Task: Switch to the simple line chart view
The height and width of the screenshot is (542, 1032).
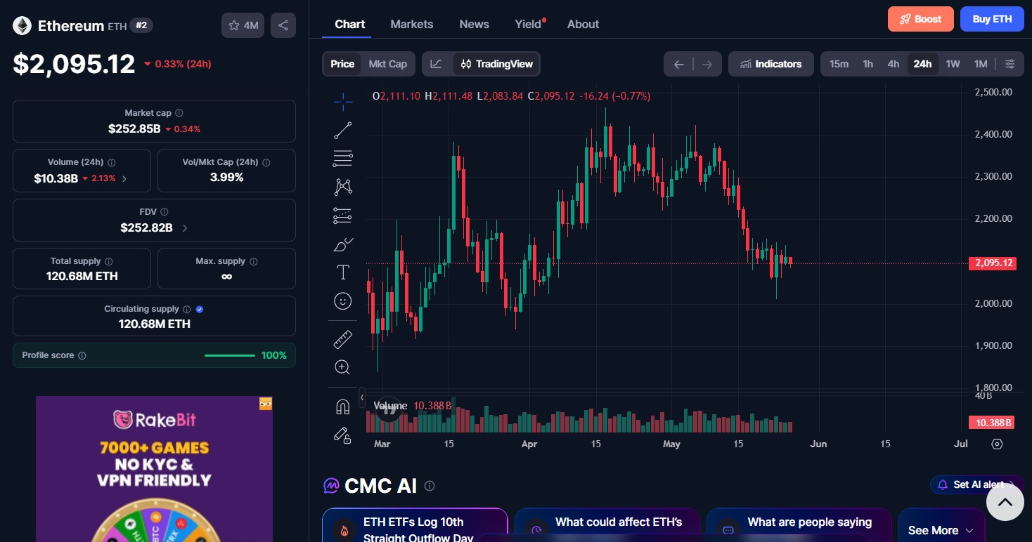Action: (x=437, y=64)
